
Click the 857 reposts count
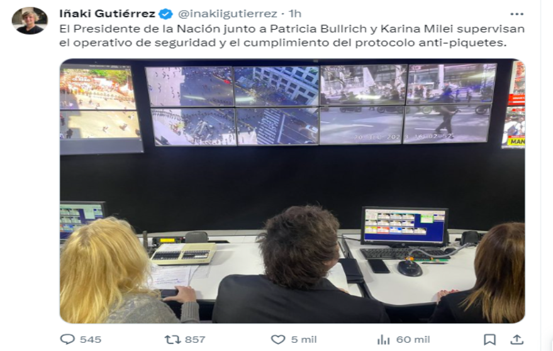click(x=195, y=339)
